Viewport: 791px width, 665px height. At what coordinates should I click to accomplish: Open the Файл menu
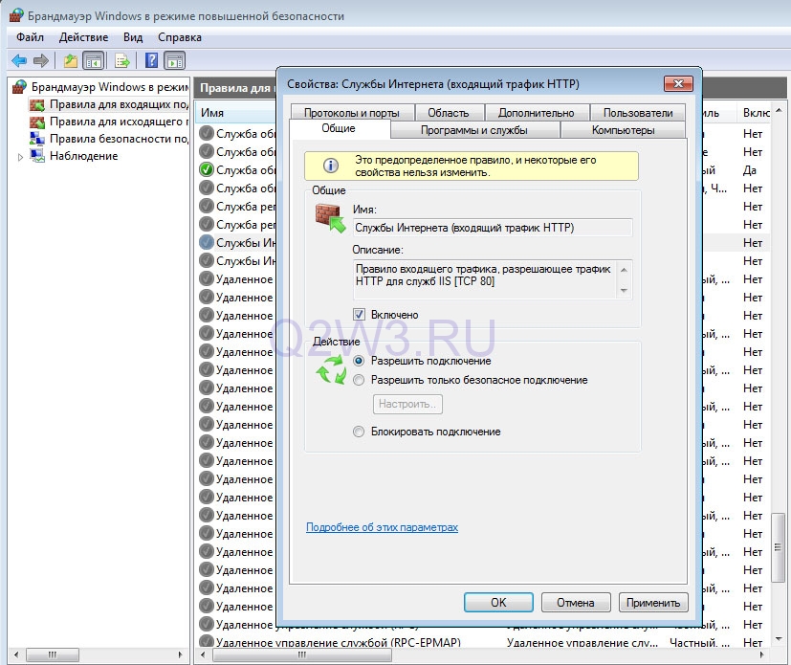30,37
